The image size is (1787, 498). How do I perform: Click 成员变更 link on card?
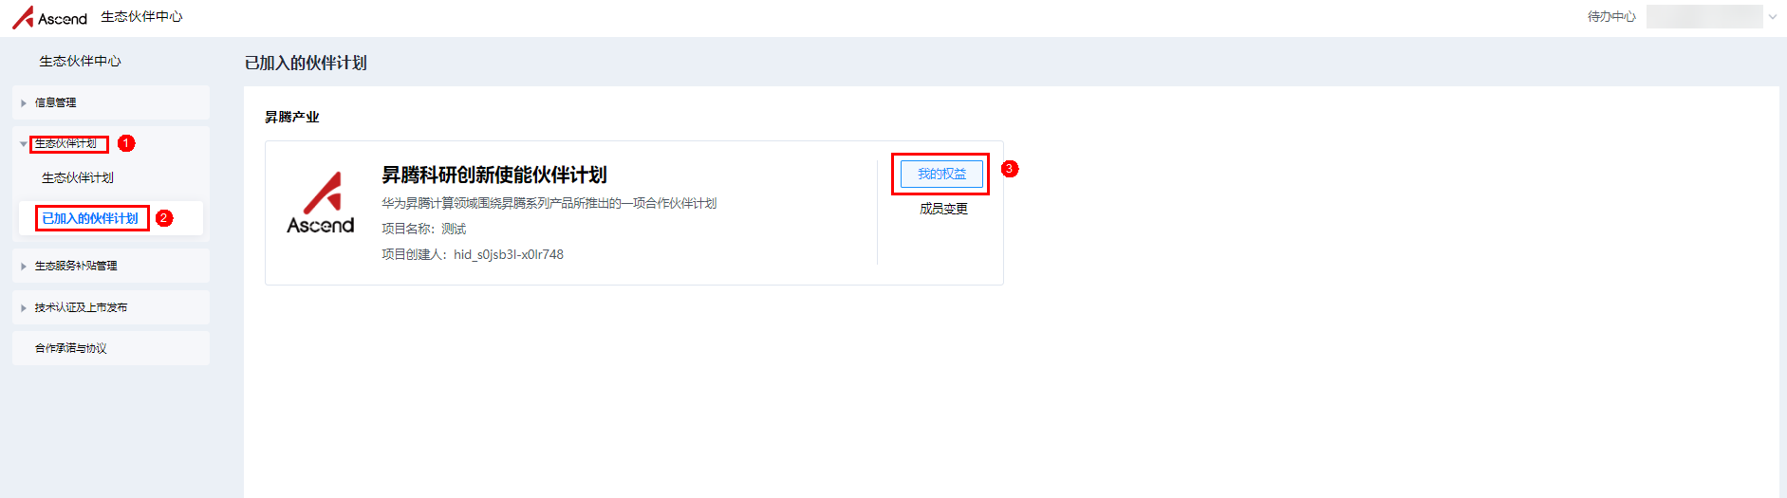(x=943, y=209)
